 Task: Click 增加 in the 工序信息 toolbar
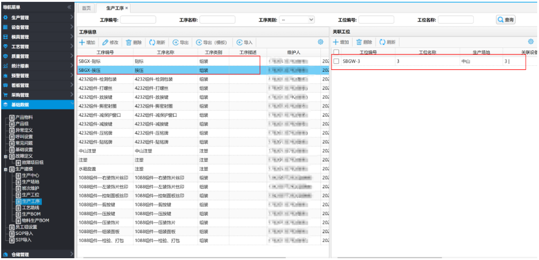click(x=87, y=42)
